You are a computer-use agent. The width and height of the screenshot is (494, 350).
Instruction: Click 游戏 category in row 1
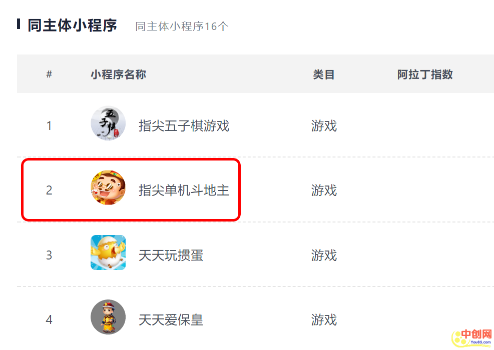click(324, 126)
